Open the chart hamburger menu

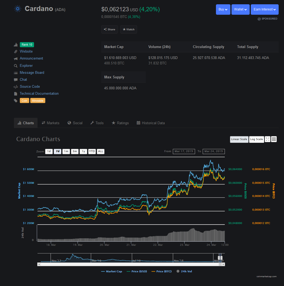point(274,139)
